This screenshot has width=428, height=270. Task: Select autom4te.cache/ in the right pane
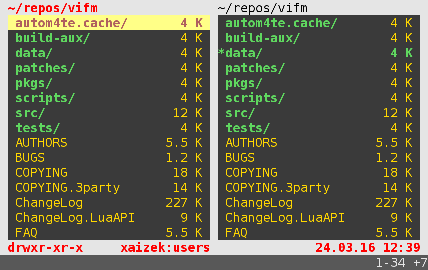[x=319, y=23]
